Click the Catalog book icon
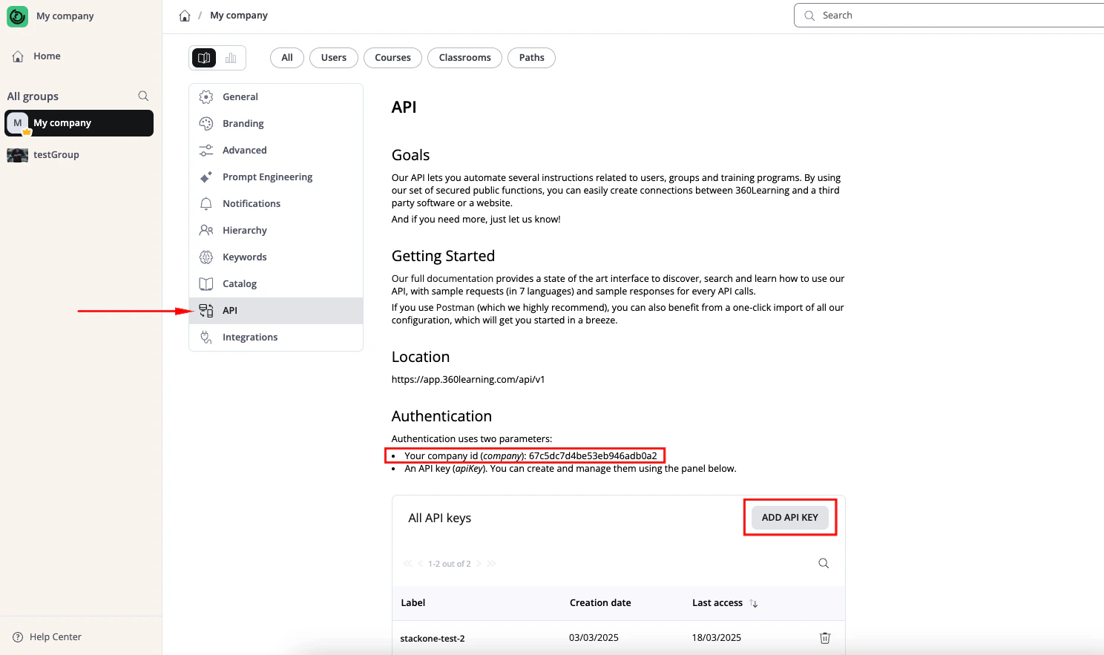This screenshot has width=1104, height=655. (206, 283)
